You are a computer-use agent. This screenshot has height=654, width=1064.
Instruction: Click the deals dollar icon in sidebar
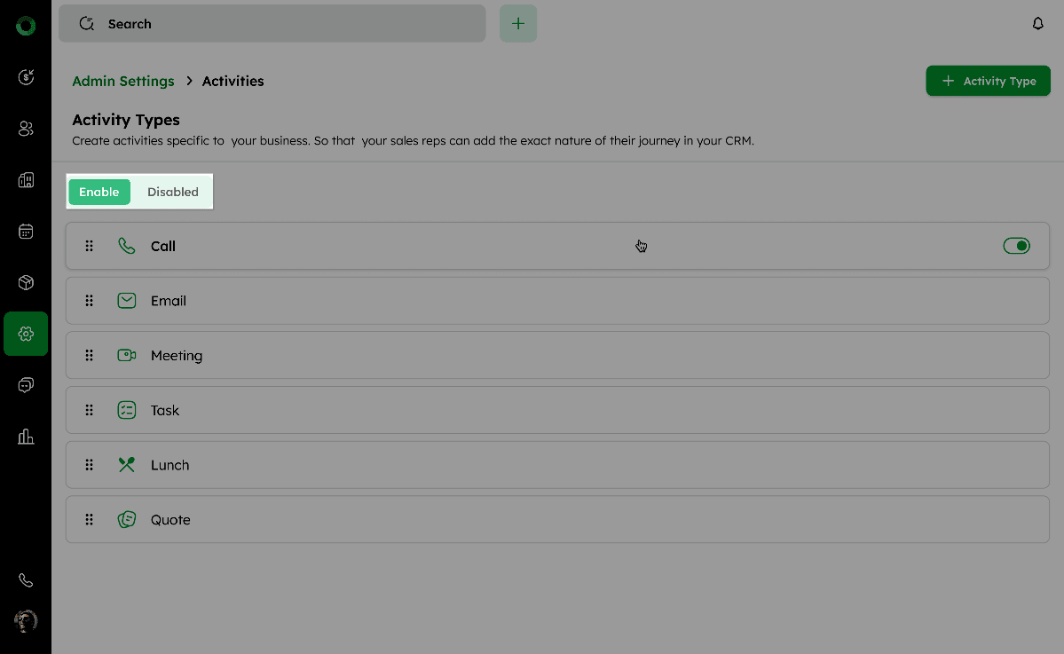26,77
